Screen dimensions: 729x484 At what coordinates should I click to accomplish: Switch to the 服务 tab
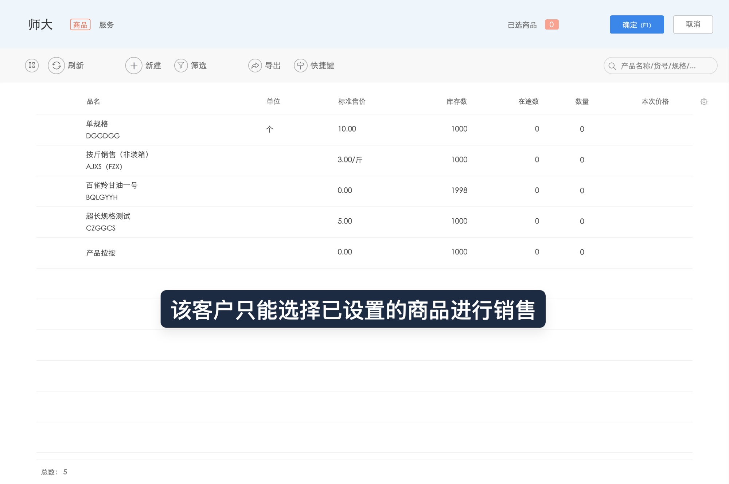(x=105, y=25)
